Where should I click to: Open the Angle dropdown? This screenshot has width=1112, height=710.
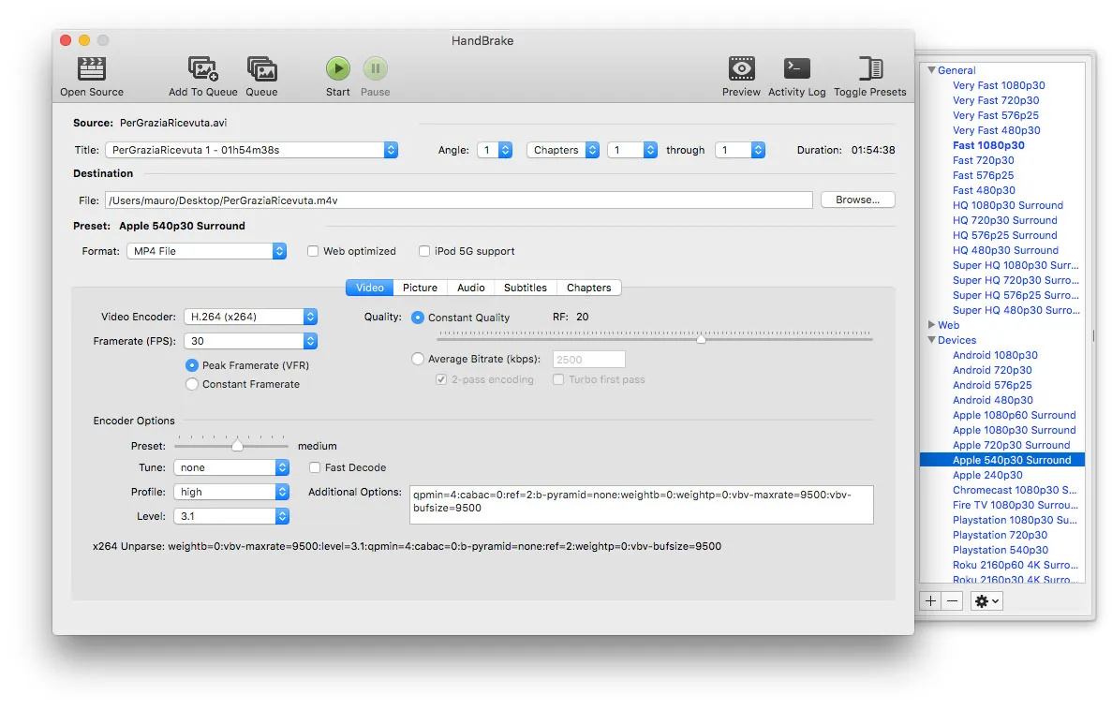coord(495,150)
